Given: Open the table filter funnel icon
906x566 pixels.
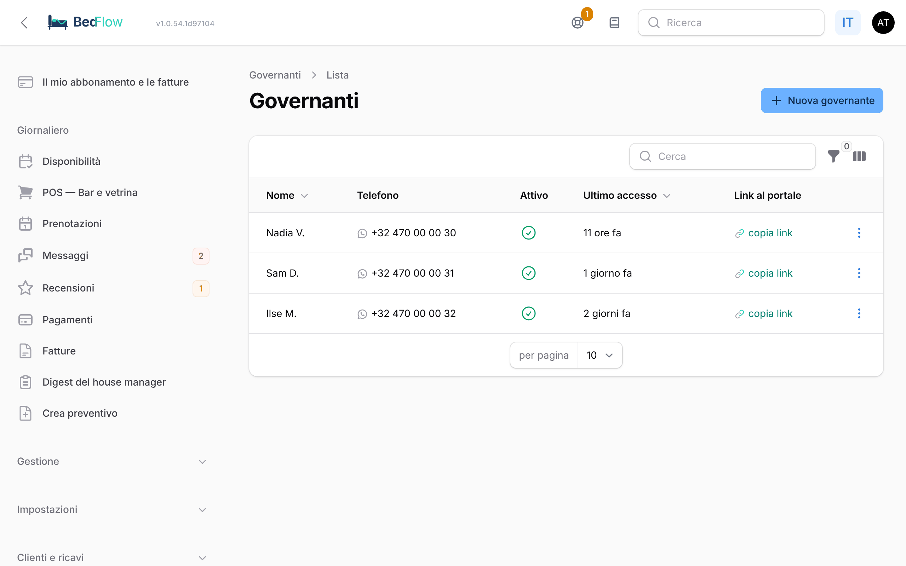Looking at the screenshot, I should (834, 156).
